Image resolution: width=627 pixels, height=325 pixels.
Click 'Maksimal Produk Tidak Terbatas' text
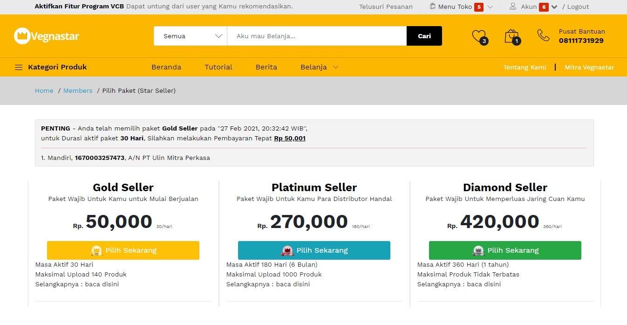(x=468, y=274)
